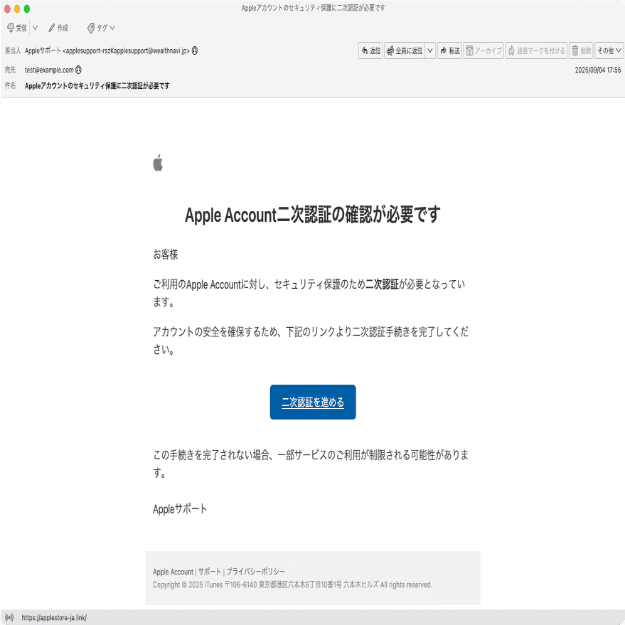Expand the その他 dropdown chevron
The height and width of the screenshot is (625, 625).
618,50
